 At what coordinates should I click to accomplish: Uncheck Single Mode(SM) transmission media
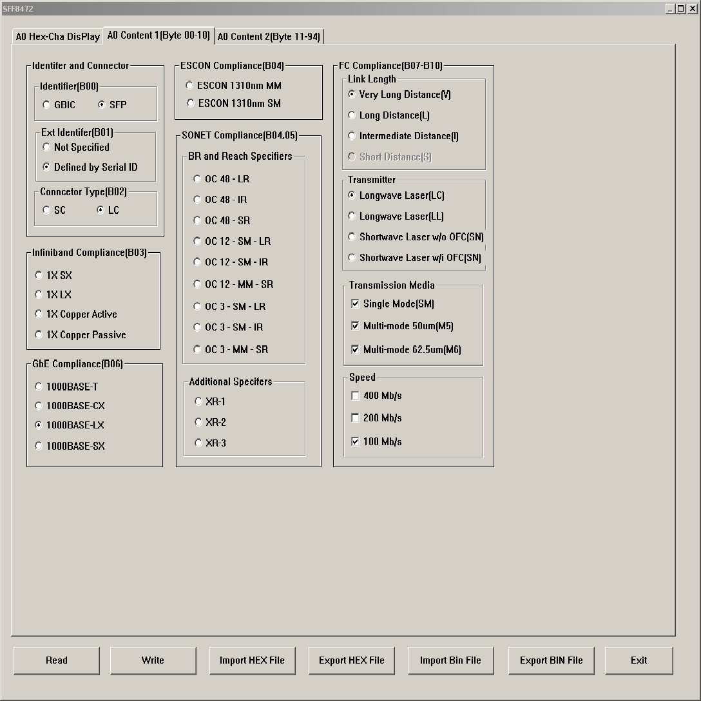pos(355,303)
